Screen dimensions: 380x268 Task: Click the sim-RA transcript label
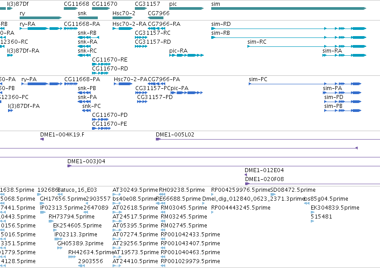coord(332,51)
